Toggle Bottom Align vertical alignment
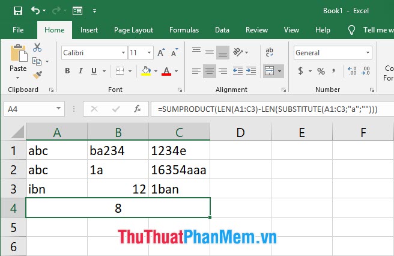This screenshot has height=256, width=394. coord(223,52)
